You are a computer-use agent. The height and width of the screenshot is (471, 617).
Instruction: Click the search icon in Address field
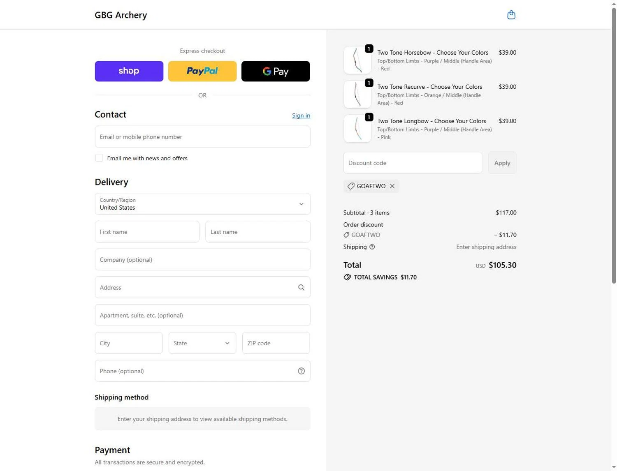pyautogui.click(x=301, y=288)
